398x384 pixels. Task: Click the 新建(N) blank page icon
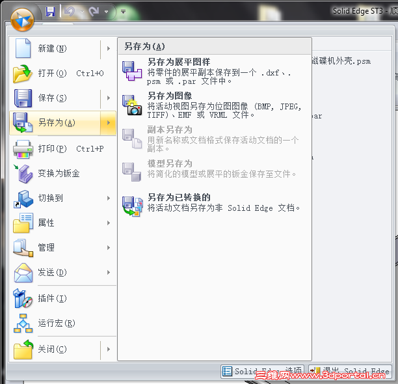pos(23,48)
